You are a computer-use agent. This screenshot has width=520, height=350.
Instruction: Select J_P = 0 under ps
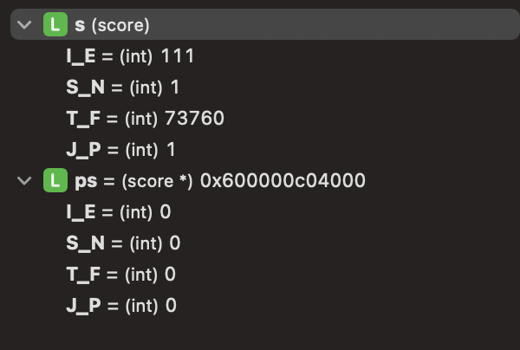click(121, 306)
